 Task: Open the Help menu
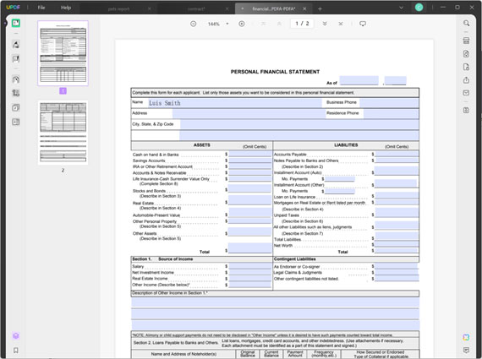tap(66, 8)
